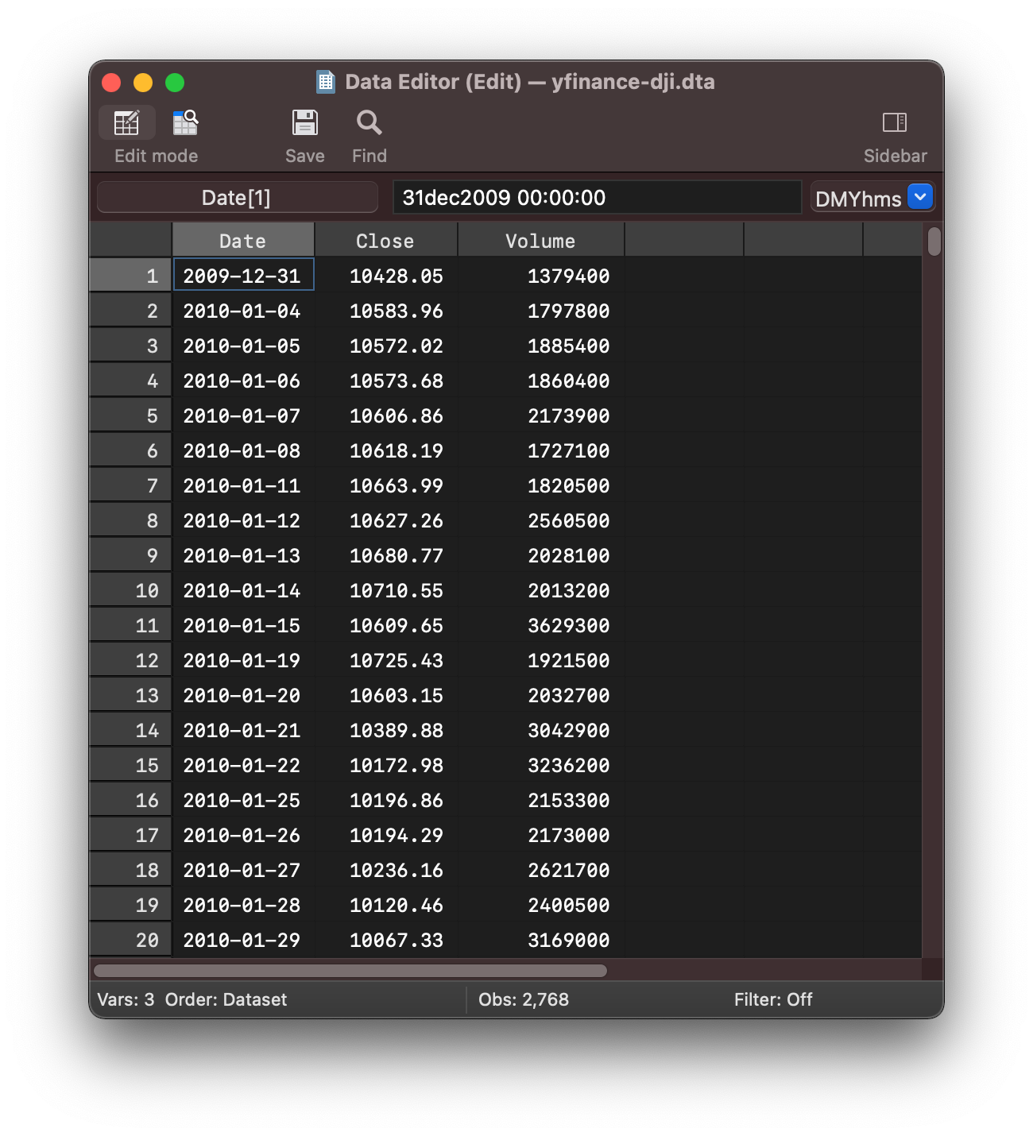Click the document icon in title bar
Image resolution: width=1033 pixels, height=1136 pixels.
(x=326, y=82)
